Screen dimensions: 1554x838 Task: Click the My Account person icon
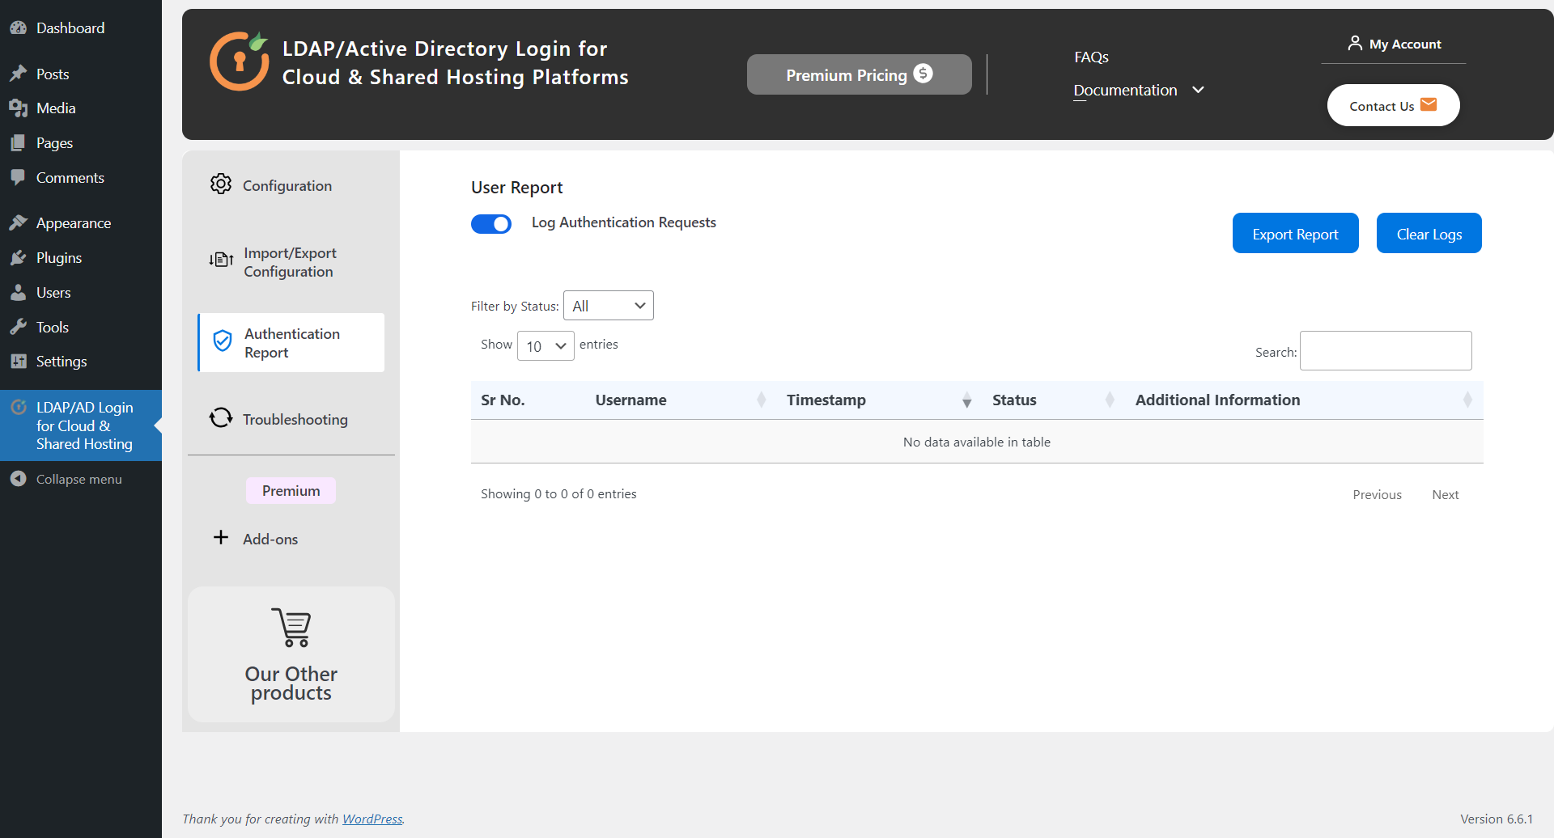click(1355, 43)
